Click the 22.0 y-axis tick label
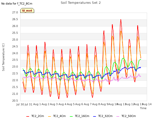The width and height of the screenshot is (162, 121). click(15, 80)
